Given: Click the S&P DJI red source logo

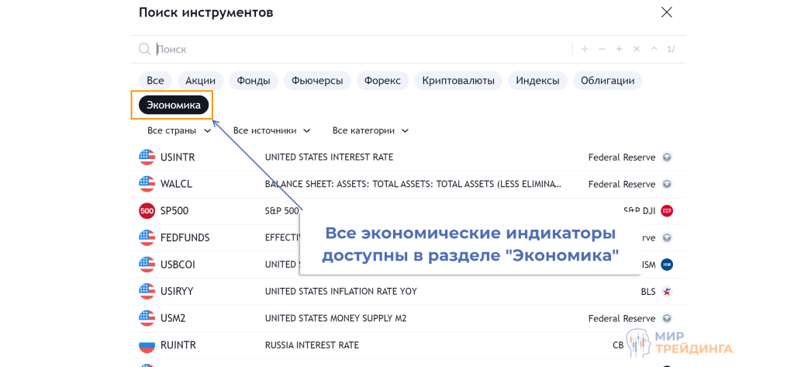Looking at the screenshot, I should pyautogui.click(x=667, y=211).
